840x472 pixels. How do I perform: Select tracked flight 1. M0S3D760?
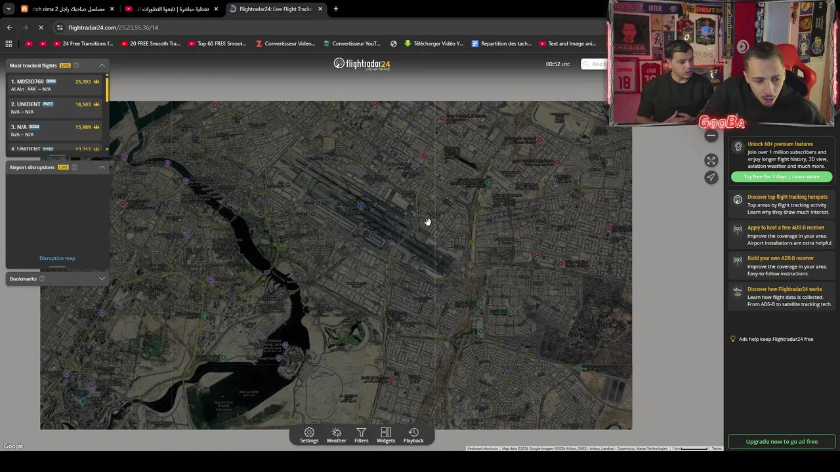point(55,85)
